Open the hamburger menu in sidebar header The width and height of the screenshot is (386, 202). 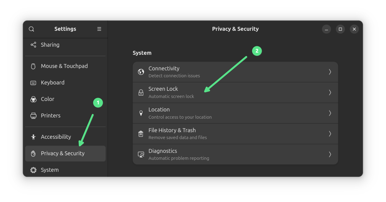click(x=99, y=29)
